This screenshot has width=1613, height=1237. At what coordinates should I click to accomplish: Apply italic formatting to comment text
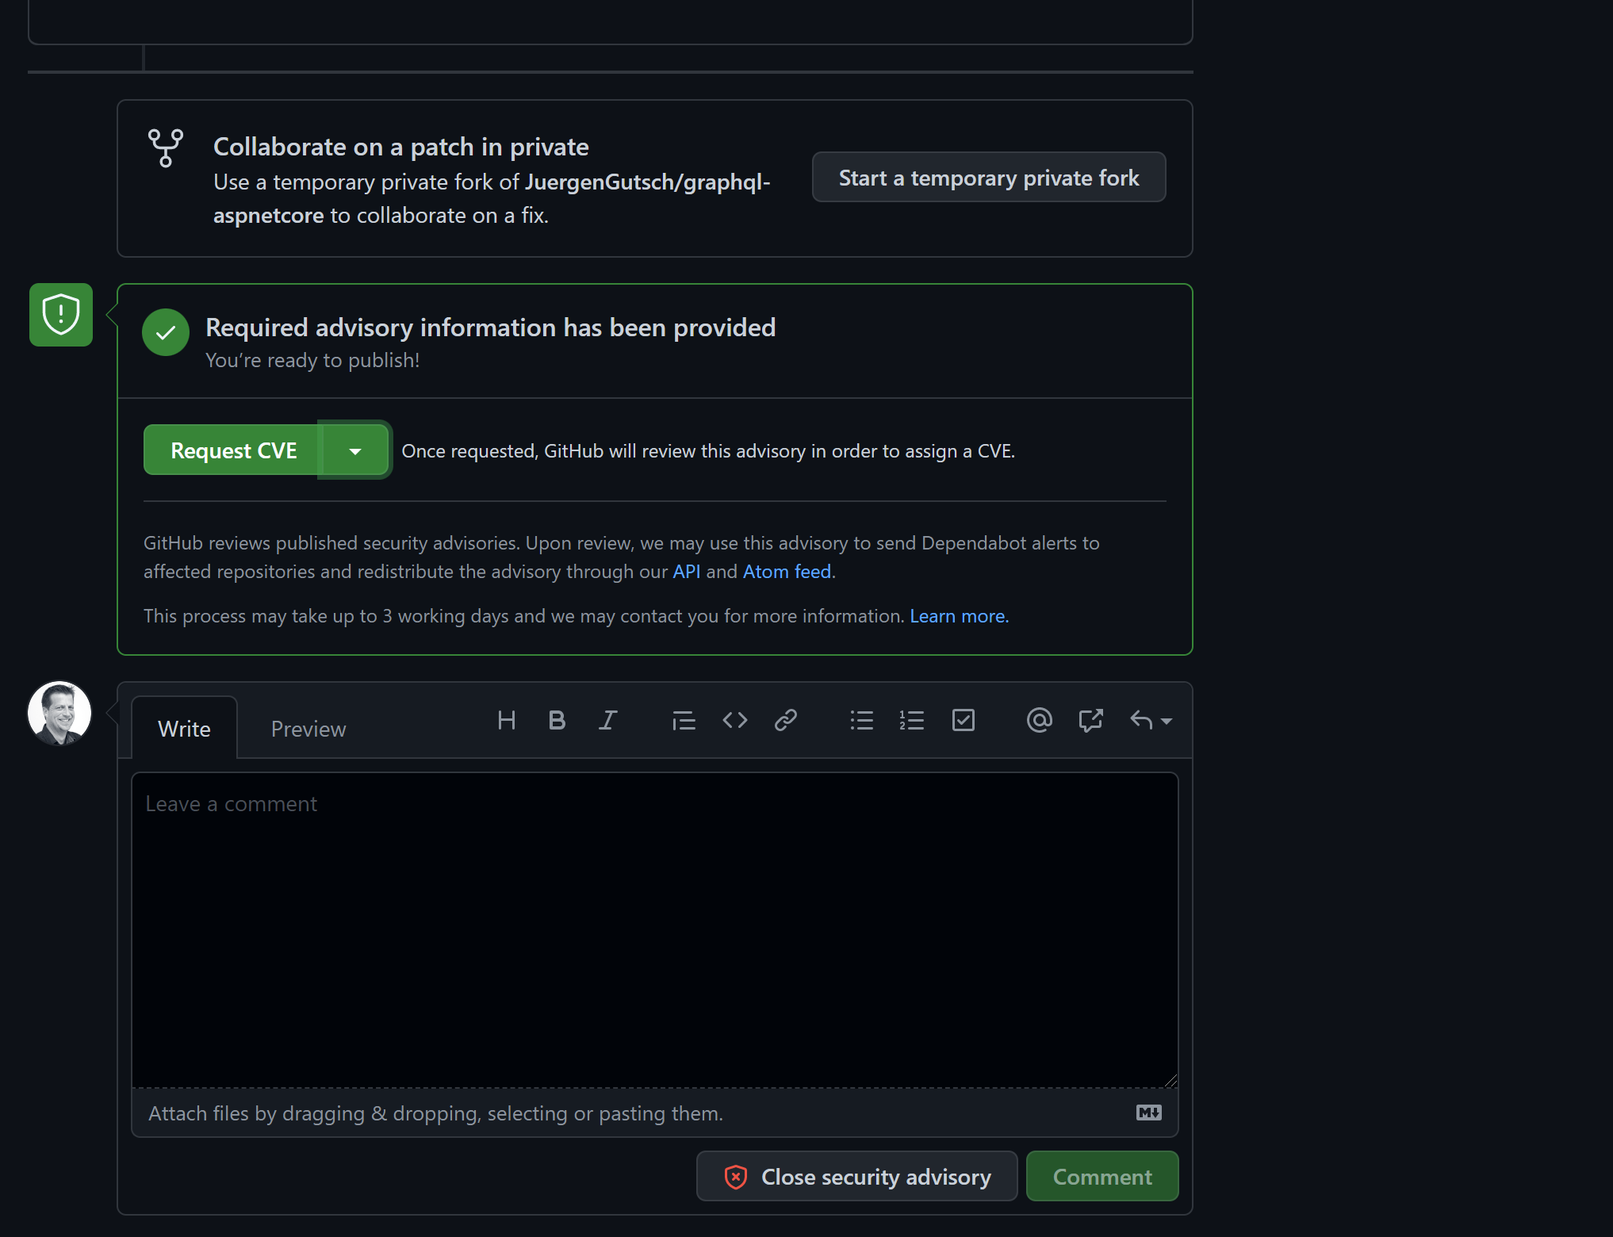pos(607,720)
